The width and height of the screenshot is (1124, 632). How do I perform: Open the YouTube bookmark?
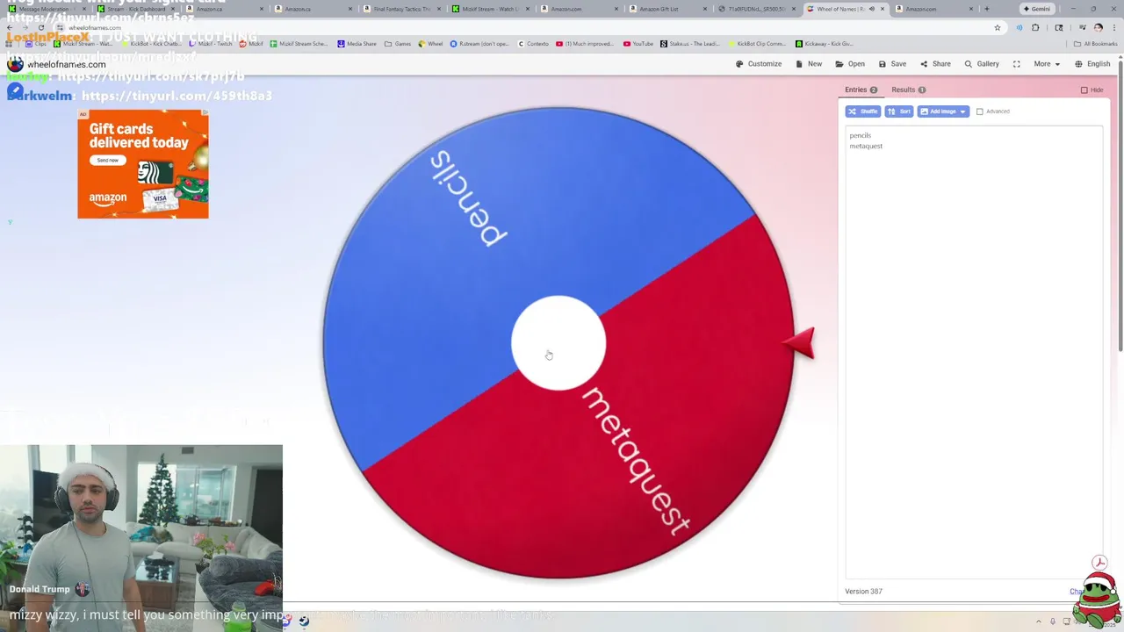(x=638, y=44)
